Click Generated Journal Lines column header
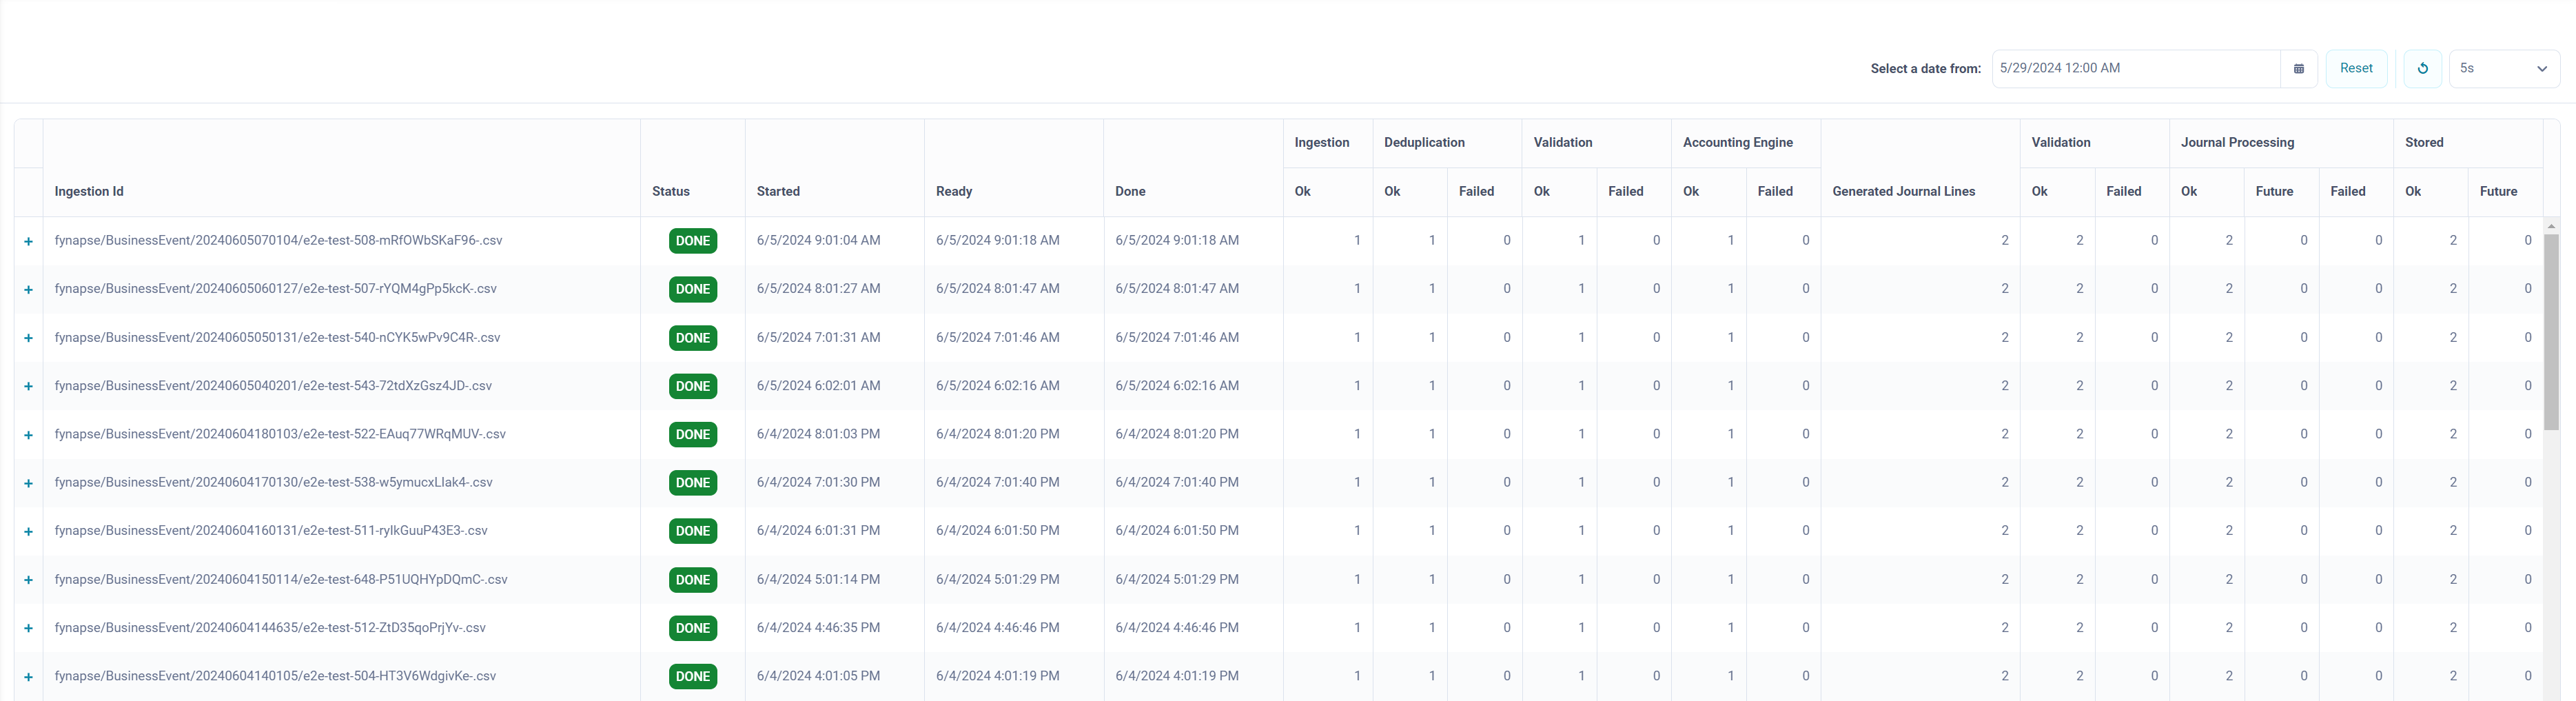The width and height of the screenshot is (2576, 701). pos(1903,192)
